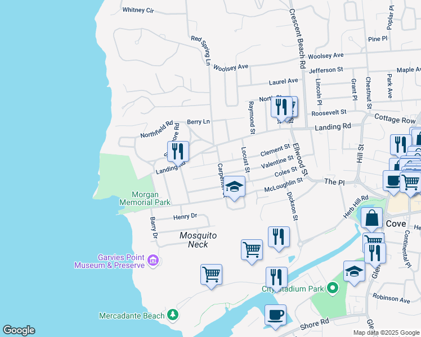Select the Clement St label
The height and width of the screenshot is (337, 421).
click(275, 150)
